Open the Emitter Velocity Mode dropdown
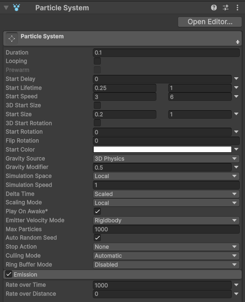Screen dimensions: 245x302 [x=166, y=220]
